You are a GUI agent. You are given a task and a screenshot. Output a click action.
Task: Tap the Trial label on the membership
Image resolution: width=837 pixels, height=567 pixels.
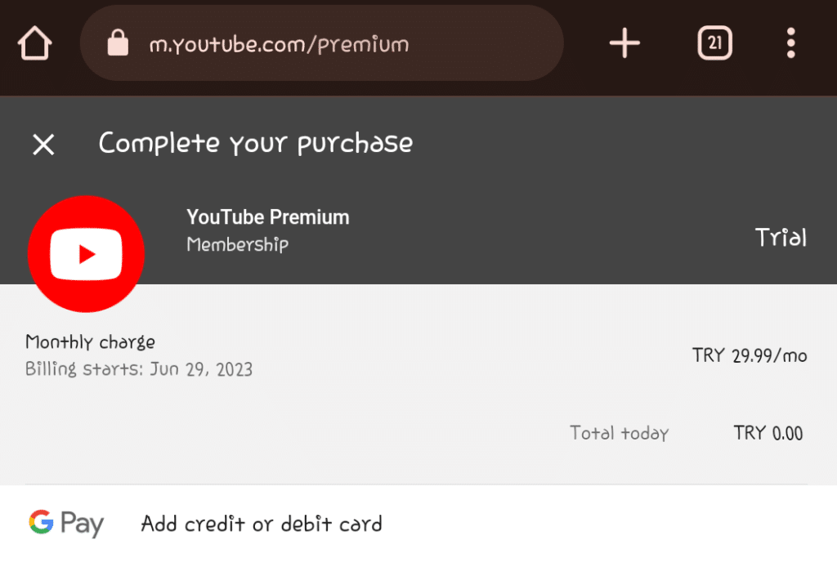coord(780,238)
